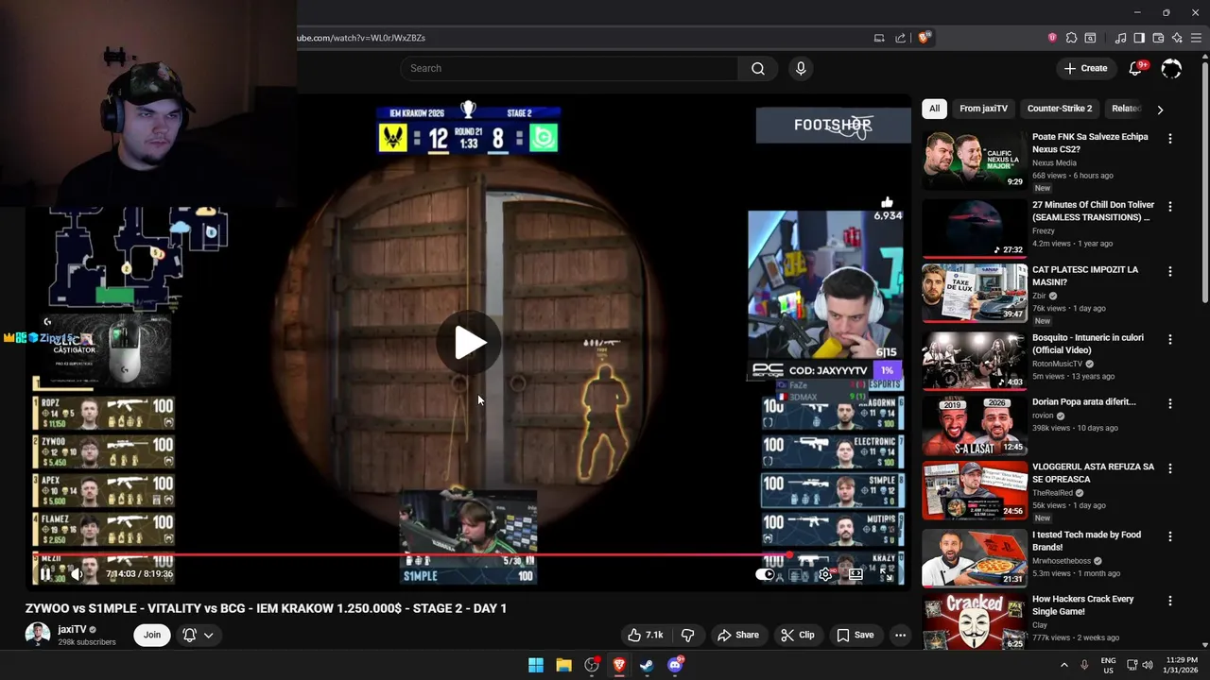1210x680 pixels.
Task: Open the YouTube account avatar menu
Action: [1171, 68]
